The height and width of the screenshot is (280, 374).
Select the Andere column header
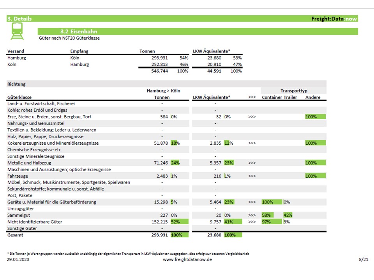[312, 97]
